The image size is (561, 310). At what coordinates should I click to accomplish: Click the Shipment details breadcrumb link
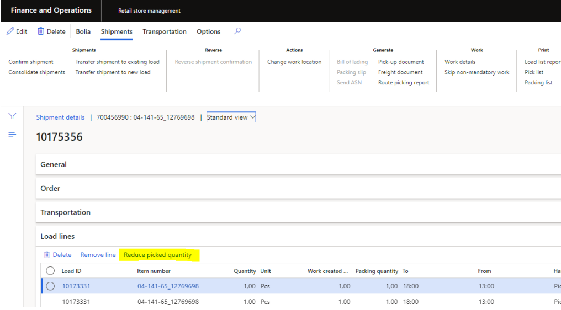(x=60, y=117)
